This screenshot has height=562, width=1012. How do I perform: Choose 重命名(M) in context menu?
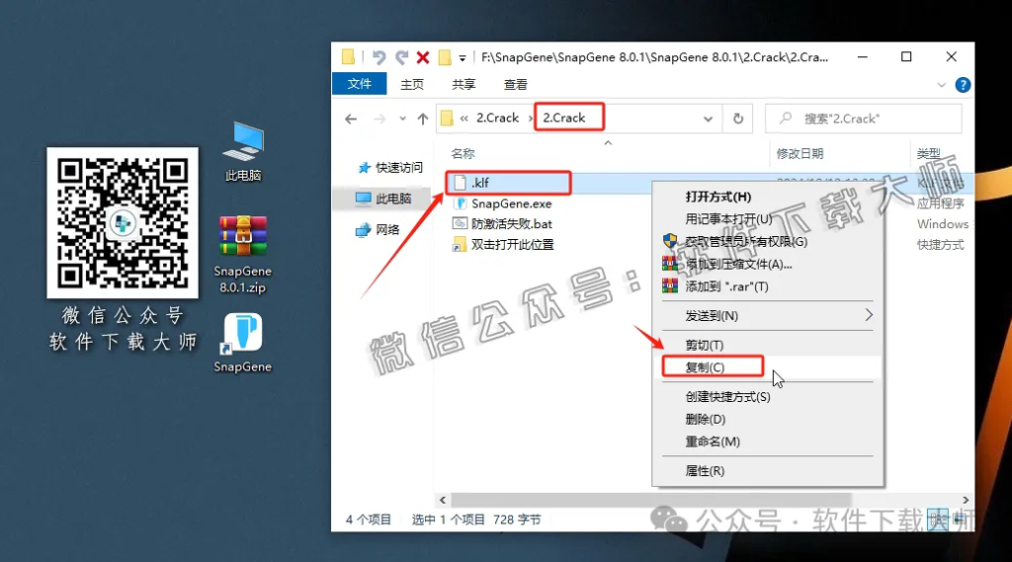(x=713, y=442)
